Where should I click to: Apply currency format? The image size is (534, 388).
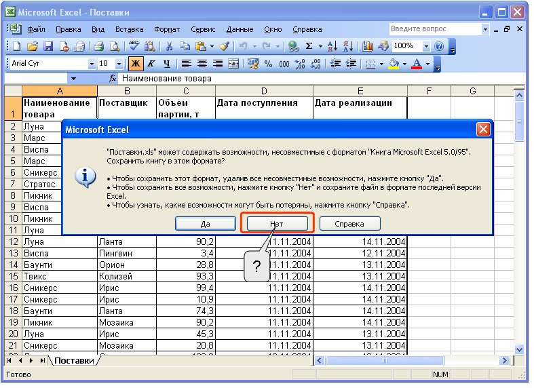click(x=253, y=64)
